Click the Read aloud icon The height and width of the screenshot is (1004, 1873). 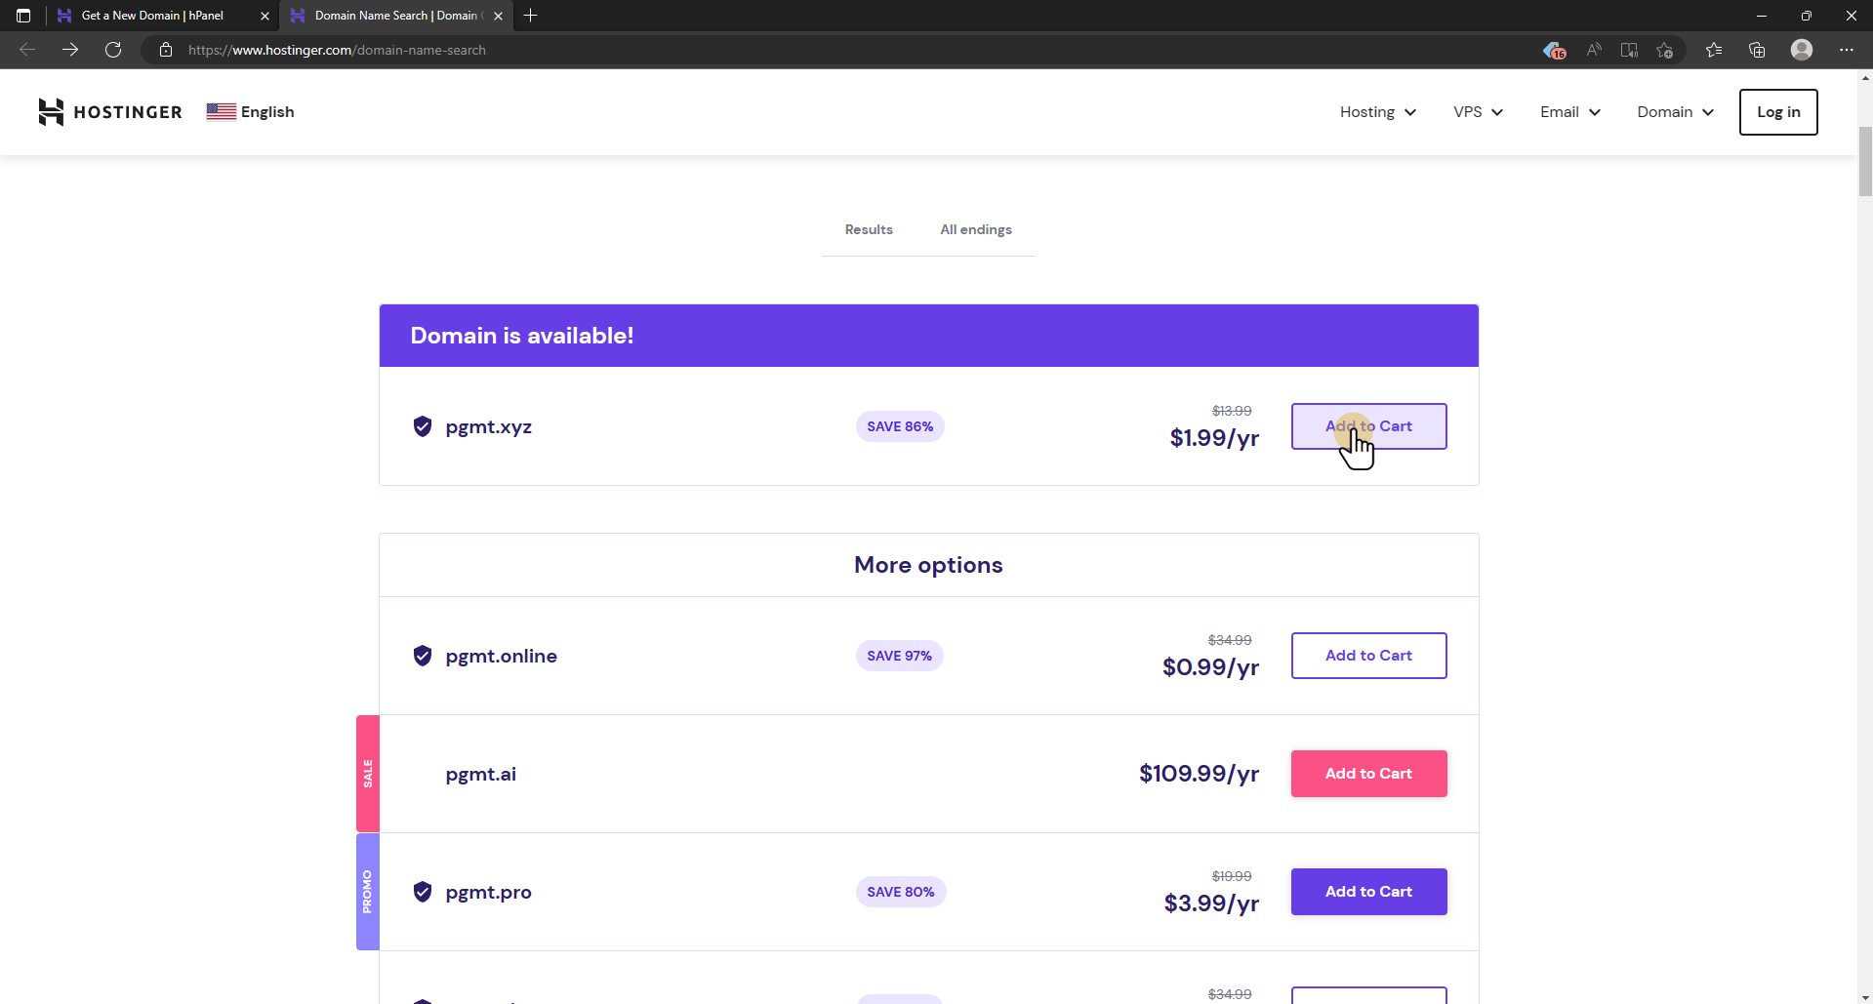[x=1594, y=50]
